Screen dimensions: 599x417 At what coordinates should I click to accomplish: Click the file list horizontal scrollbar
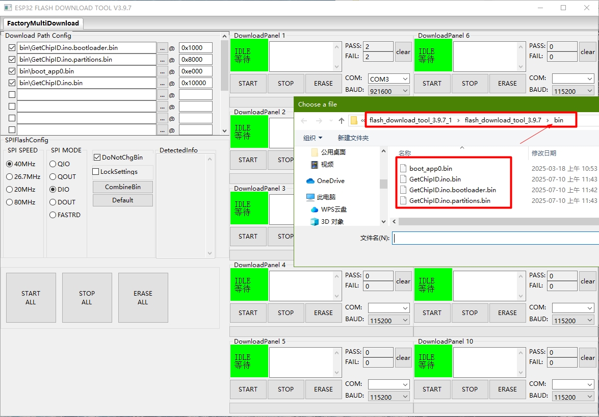(x=498, y=221)
